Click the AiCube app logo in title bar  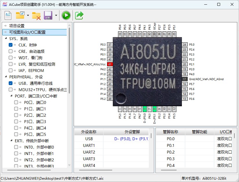click(5, 4)
